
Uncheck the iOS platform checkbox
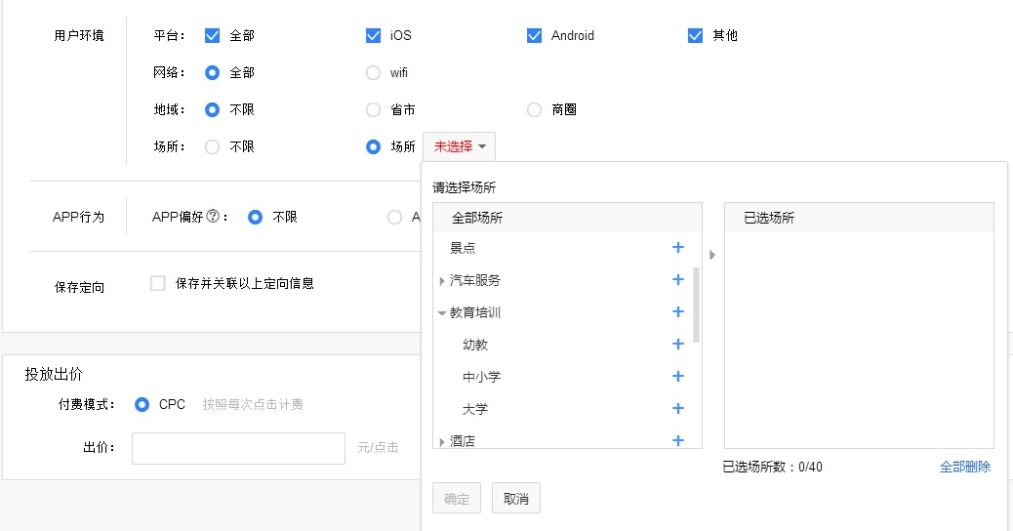(x=374, y=35)
